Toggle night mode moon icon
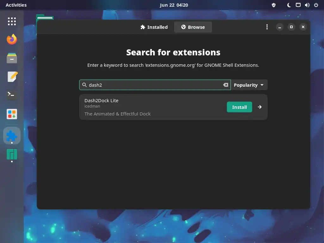 click(289, 5)
